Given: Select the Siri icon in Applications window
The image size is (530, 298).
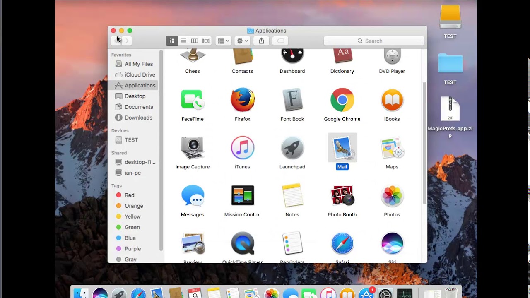Looking at the screenshot, I should click(392, 244).
